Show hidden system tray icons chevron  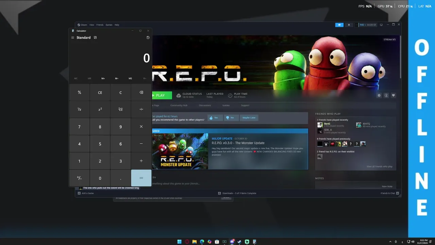[390, 242]
